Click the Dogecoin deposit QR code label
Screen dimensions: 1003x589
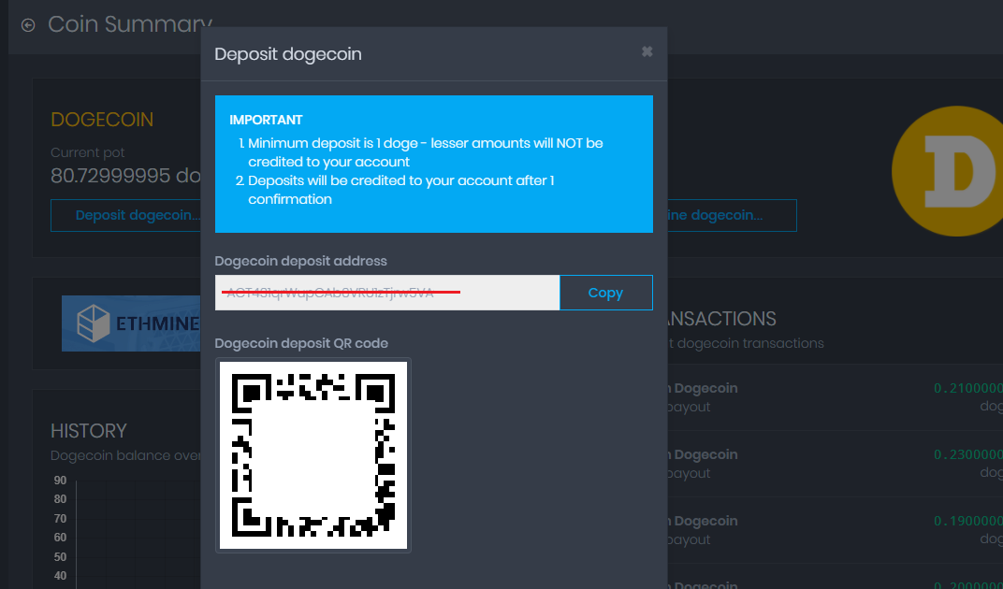(301, 343)
